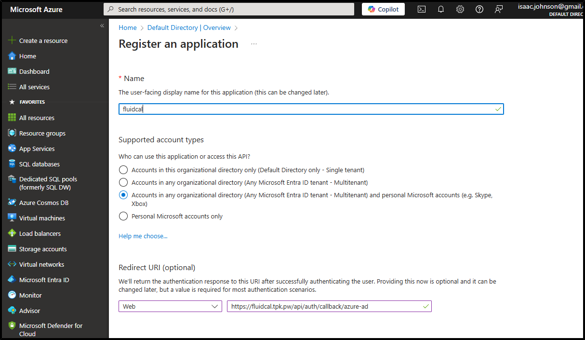This screenshot has height=340, width=585.
Task: Click the Home house icon in sidebar
Action: point(12,56)
